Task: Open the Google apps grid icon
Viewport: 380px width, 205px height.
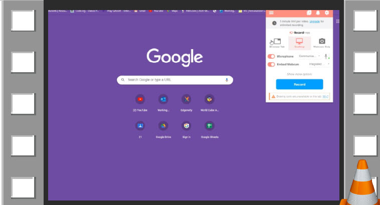Action: (x=337, y=22)
